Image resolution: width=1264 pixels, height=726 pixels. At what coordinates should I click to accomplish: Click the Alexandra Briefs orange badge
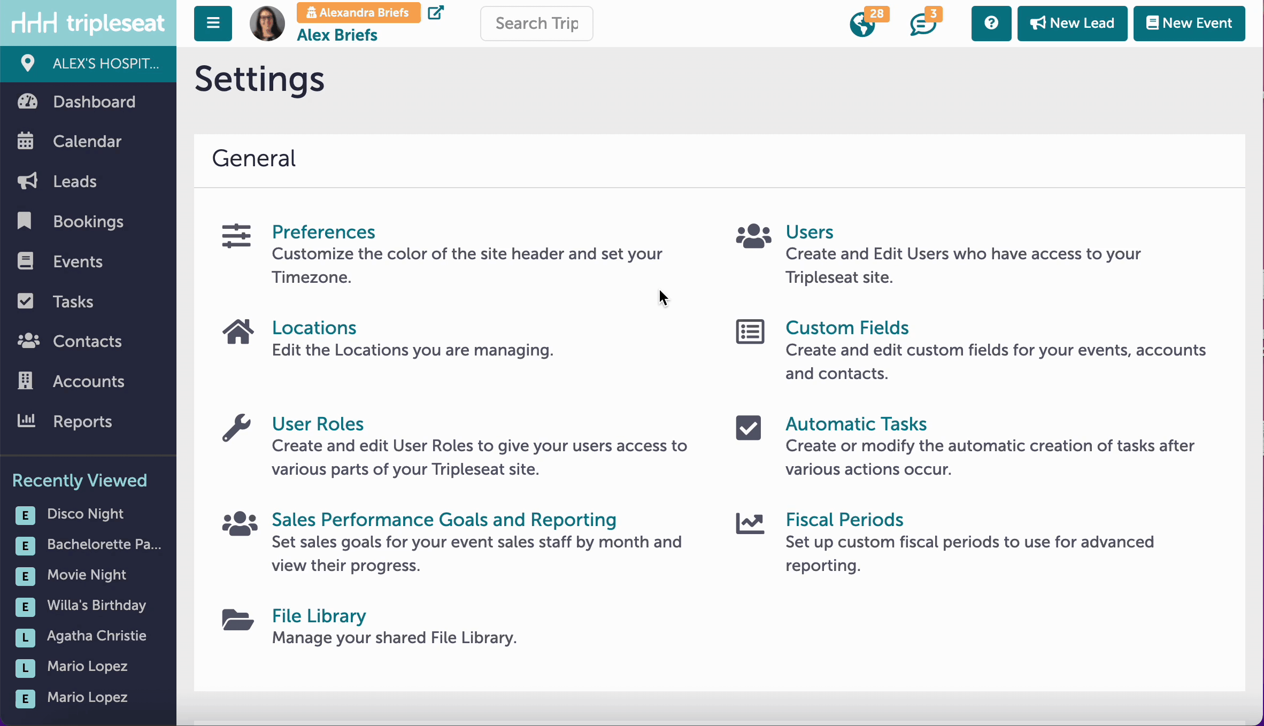tap(358, 12)
